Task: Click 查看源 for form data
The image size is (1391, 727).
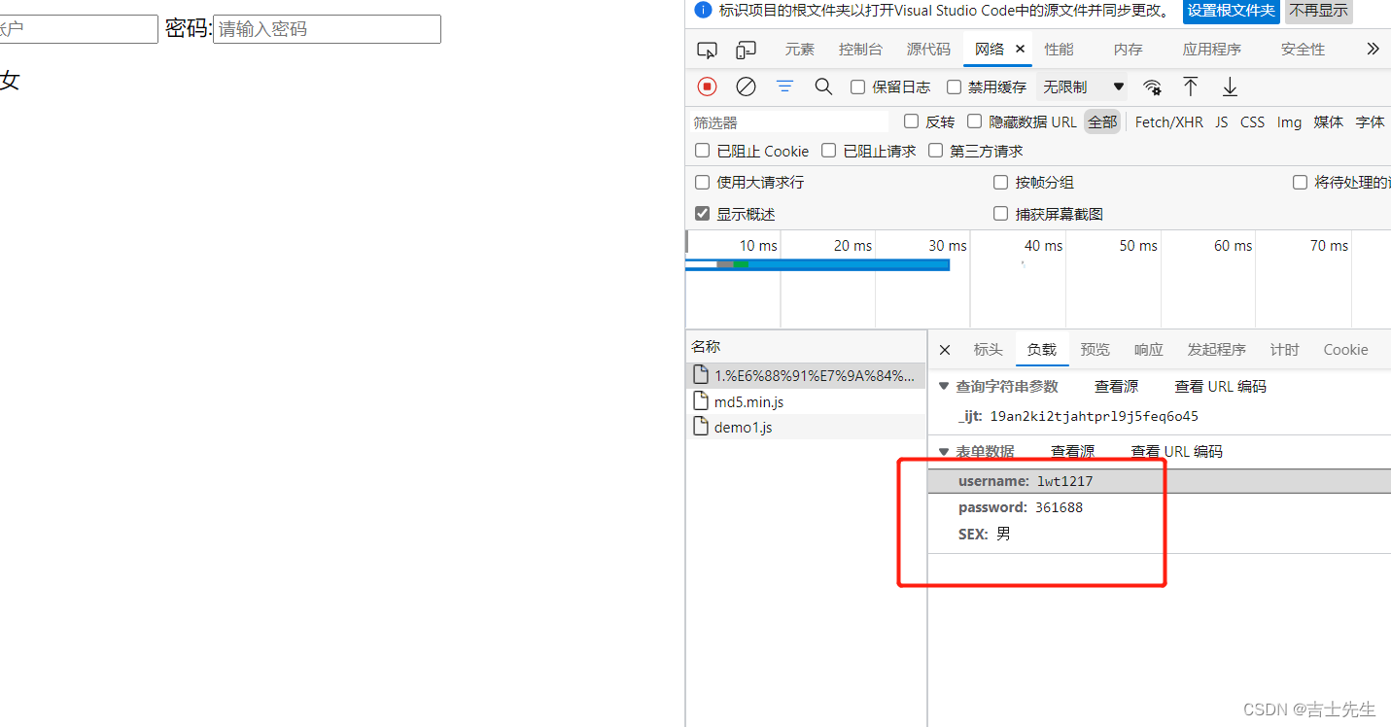Action: pos(1072,451)
